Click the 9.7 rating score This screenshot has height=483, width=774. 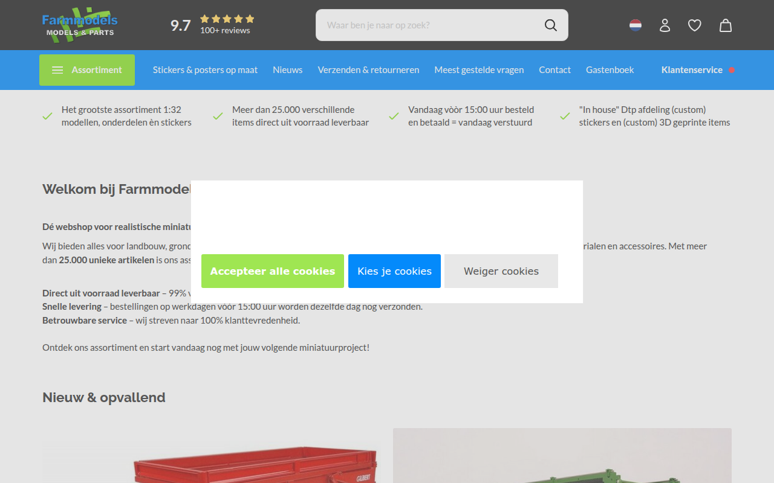pyautogui.click(x=180, y=25)
